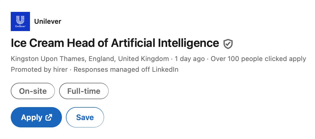Select the On-site workplace type pill
This screenshot has width=315, height=139.
(33, 91)
